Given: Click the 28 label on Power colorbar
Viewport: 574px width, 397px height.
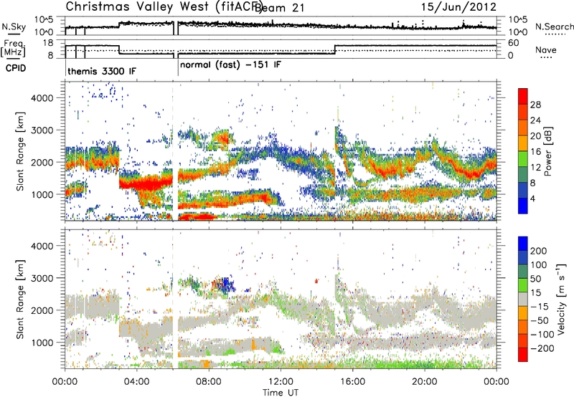Looking at the screenshot, I should pyautogui.click(x=535, y=105).
